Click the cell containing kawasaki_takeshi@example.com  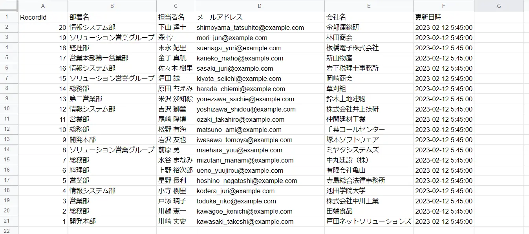tap(260, 221)
